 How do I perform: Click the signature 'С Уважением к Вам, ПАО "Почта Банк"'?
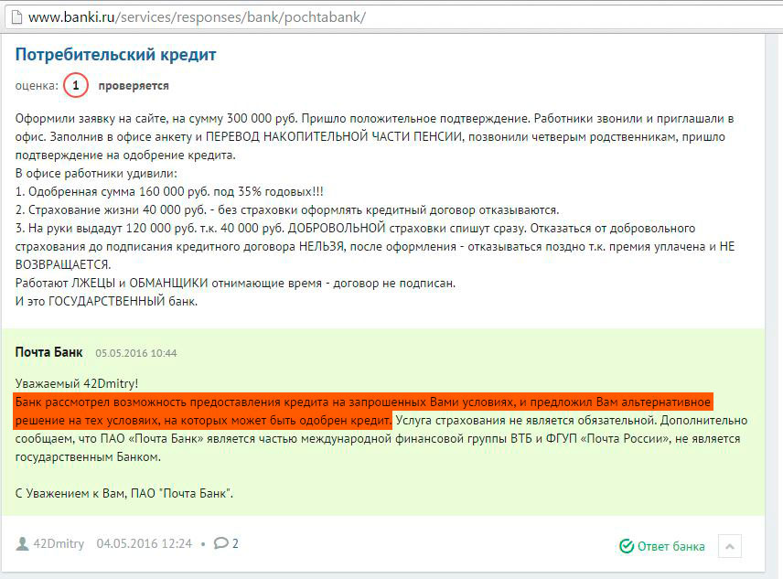point(124,493)
